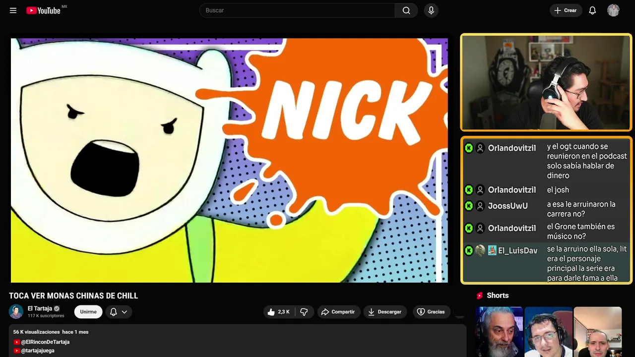This screenshot has height=357, width=635.
Task: Open the hamburger guide menu
Action: [13, 10]
